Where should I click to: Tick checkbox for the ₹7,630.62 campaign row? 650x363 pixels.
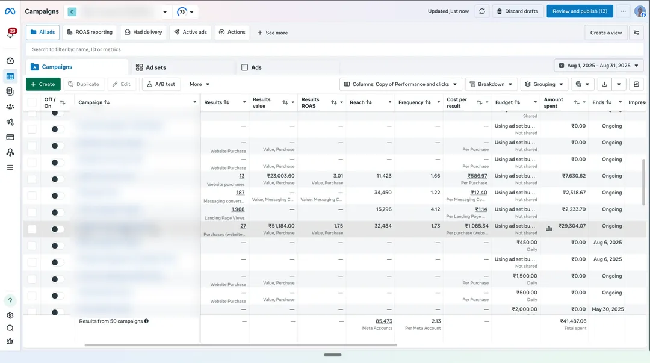click(x=32, y=179)
